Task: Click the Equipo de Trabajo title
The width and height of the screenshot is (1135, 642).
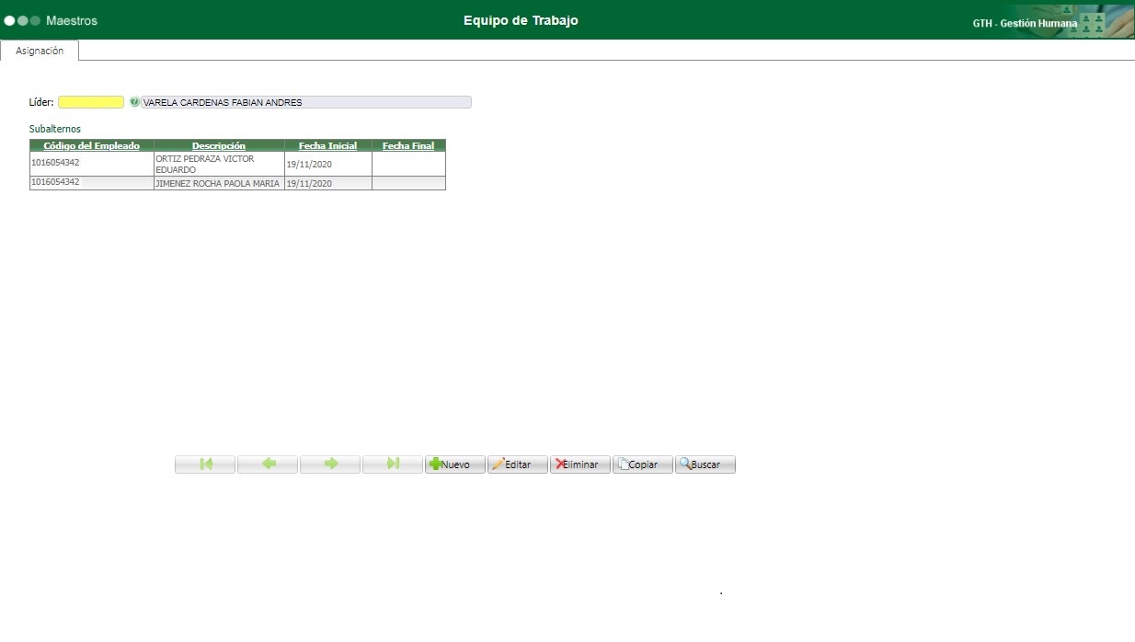Action: point(521,20)
